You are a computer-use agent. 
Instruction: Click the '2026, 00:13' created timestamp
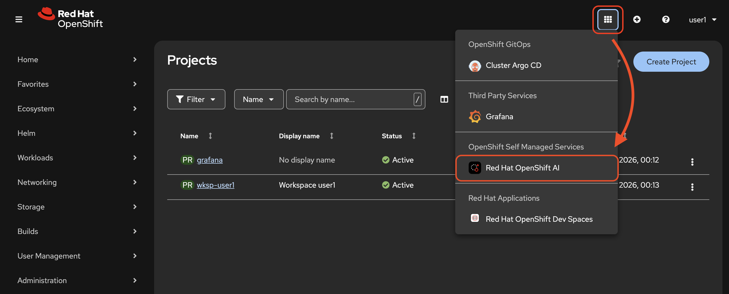tap(639, 185)
